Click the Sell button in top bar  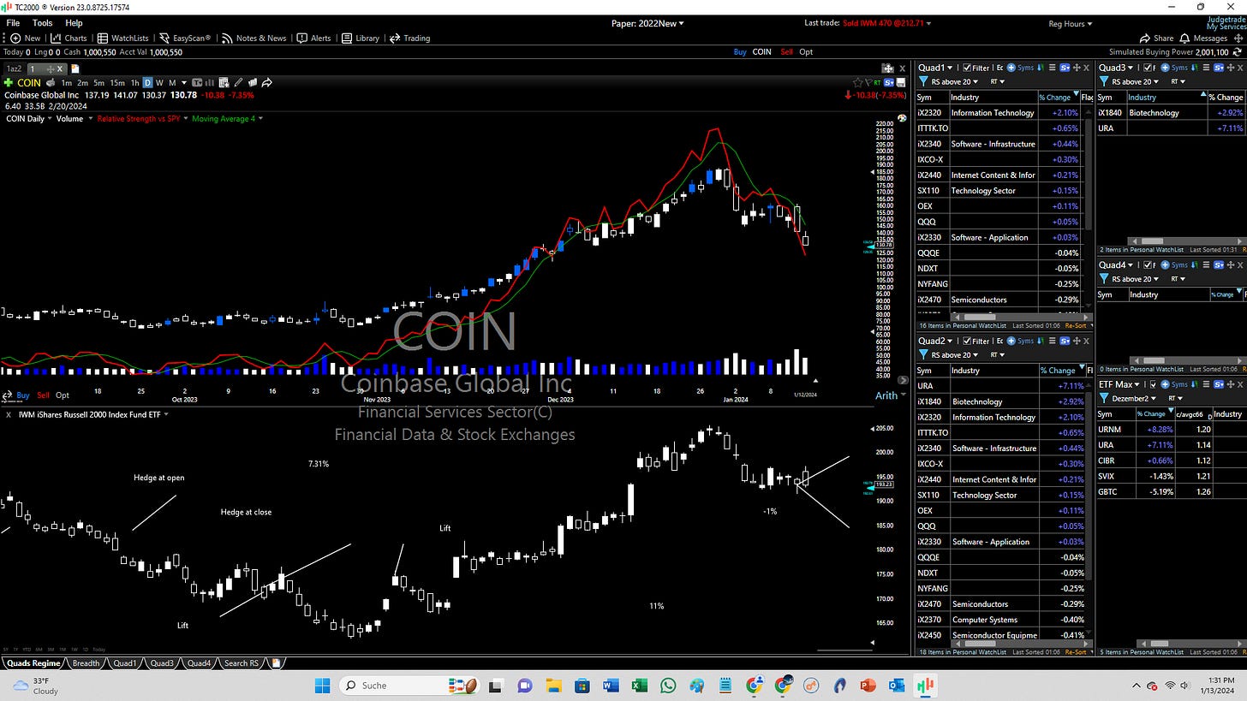(786, 51)
